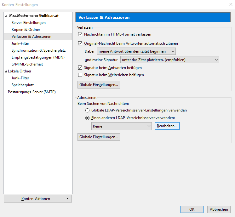Enable HTML-Format message composing checkbox

coord(80,34)
